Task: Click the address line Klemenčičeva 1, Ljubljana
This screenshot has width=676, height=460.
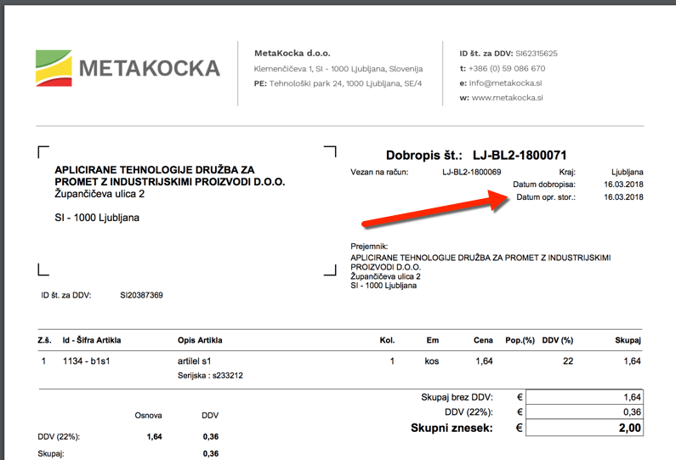Action: 338,69
